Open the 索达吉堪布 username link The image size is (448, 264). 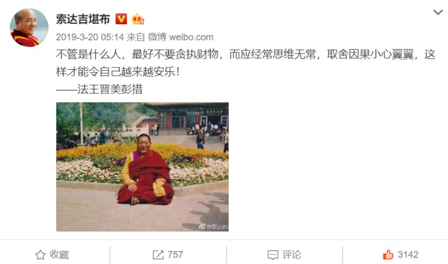(x=83, y=19)
